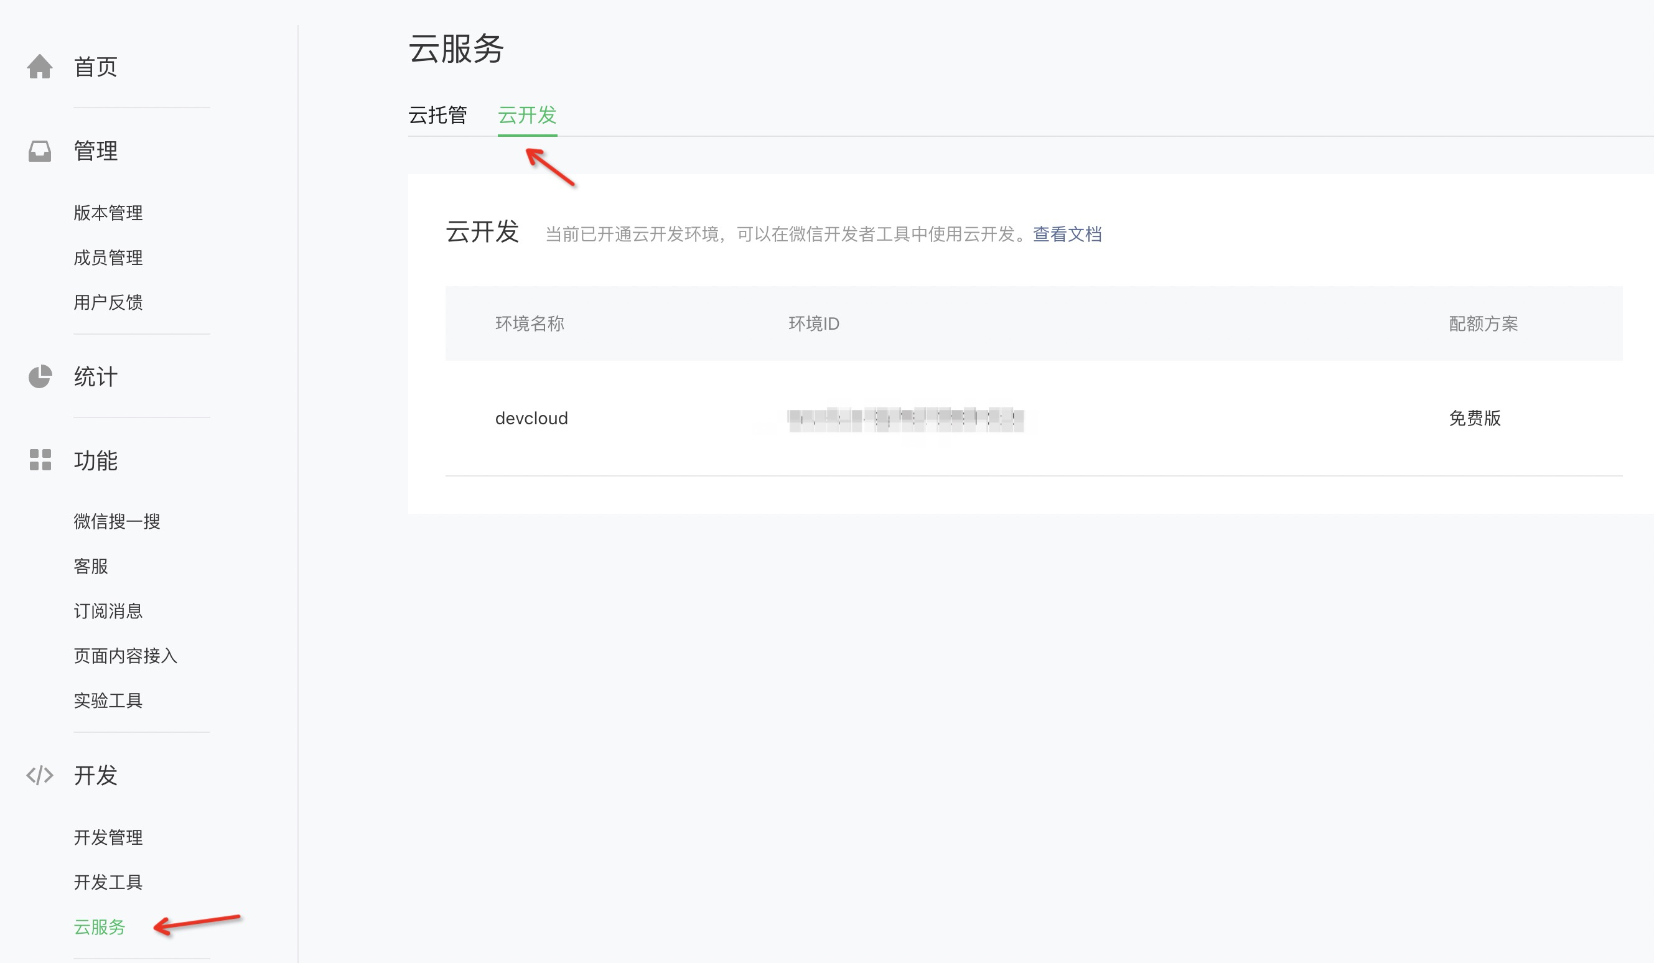Open 用户反馈 menu item
The image size is (1654, 963).
[108, 302]
